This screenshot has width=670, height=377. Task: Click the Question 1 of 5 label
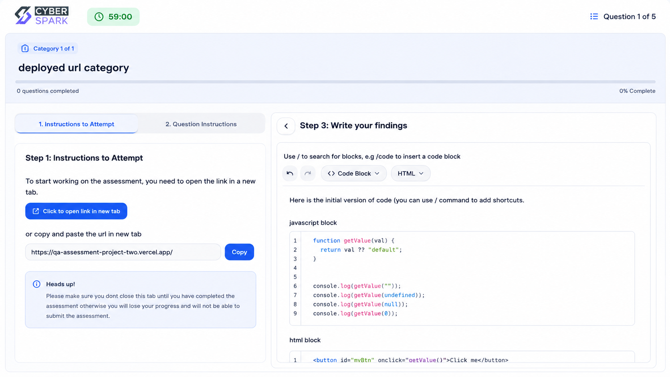(x=630, y=16)
